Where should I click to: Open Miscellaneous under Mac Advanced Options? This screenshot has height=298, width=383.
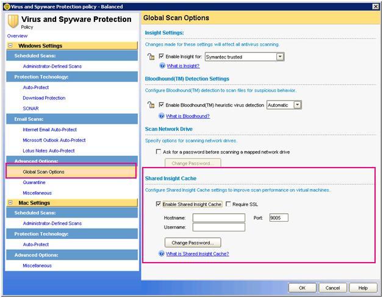(37, 266)
